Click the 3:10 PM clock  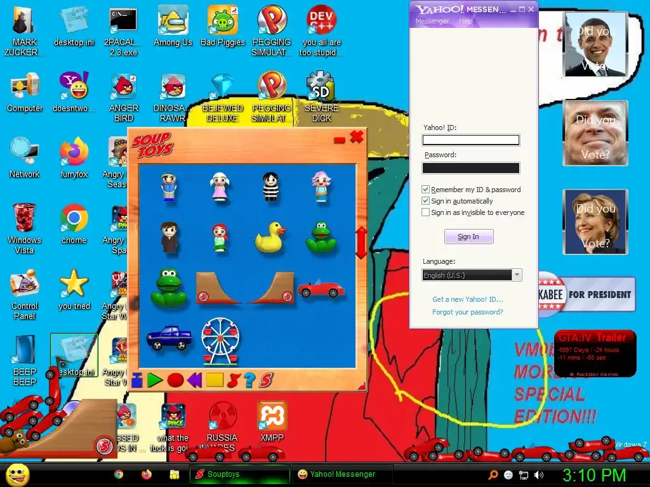click(594, 475)
